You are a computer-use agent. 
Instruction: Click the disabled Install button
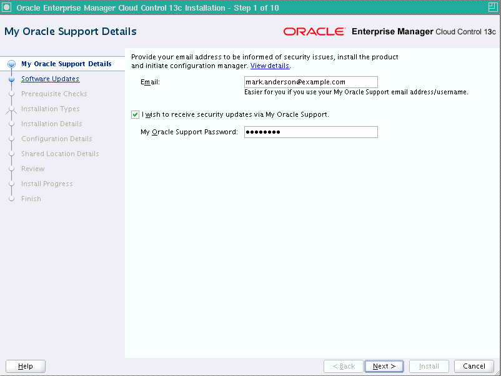tap(429, 366)
